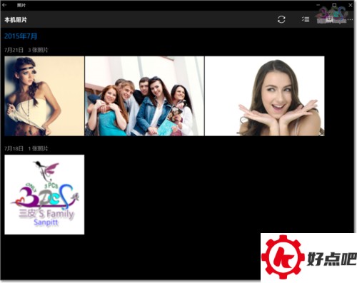Click the 本机照片 page title
This screenshot has height=283, width=357.
coord(16,20)
